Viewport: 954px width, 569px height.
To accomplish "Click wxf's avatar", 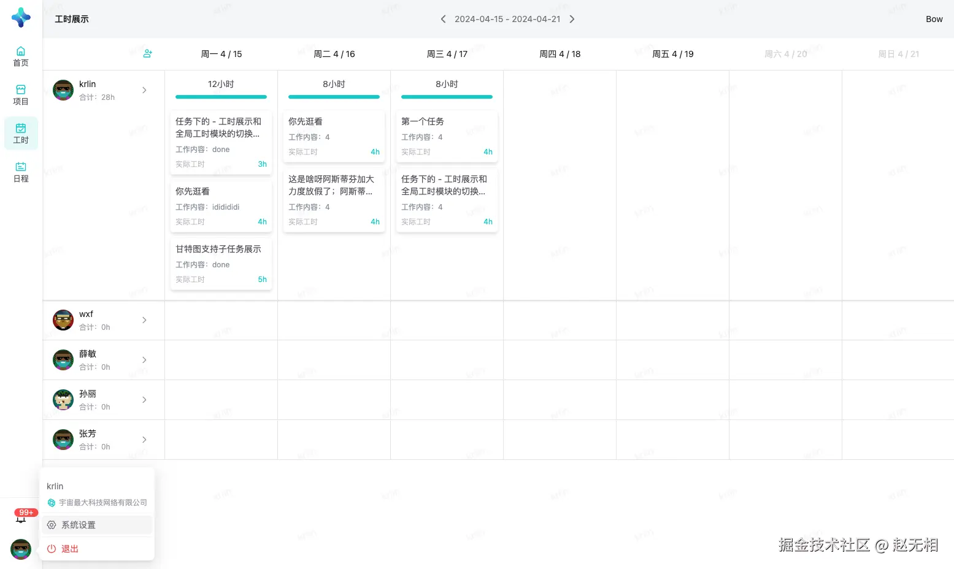I will pyautogui.click(x=63, y=320).
